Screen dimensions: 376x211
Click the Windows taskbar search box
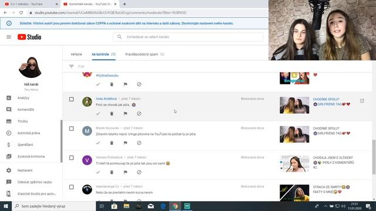(53, 206)
